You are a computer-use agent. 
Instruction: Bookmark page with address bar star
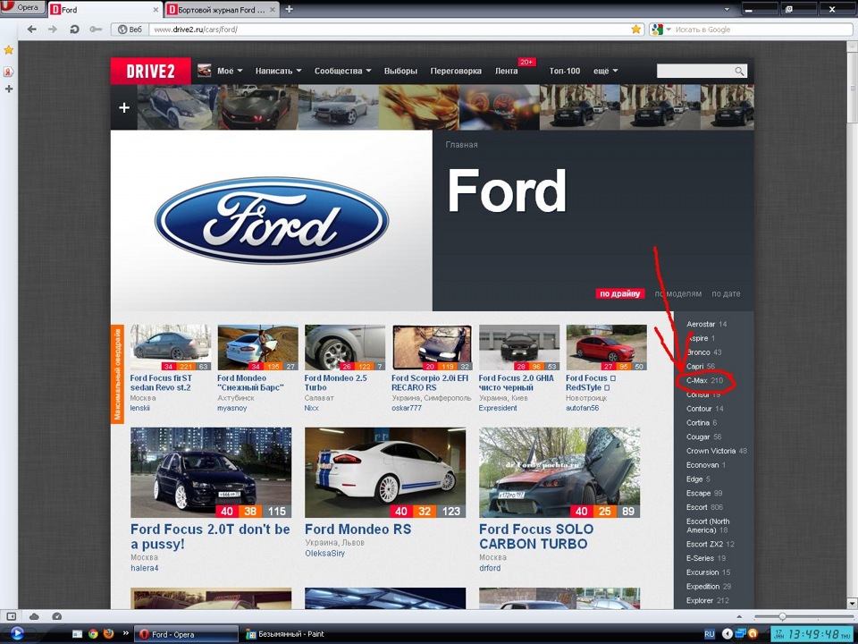point(635,30)
